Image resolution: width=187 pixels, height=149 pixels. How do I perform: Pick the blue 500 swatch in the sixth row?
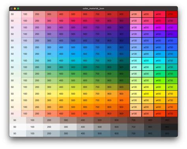click(x=75, y=47)
